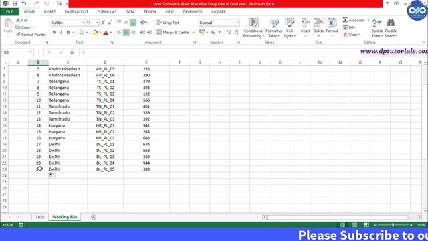Click the Font Color red A
The width and height of the screenshot is (428, 241).
pyautogui.click(x=106, y=33)
